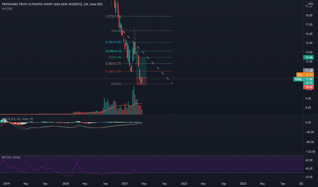Select the 0(10.57) Fibonacci level label

tap(116, 84)
